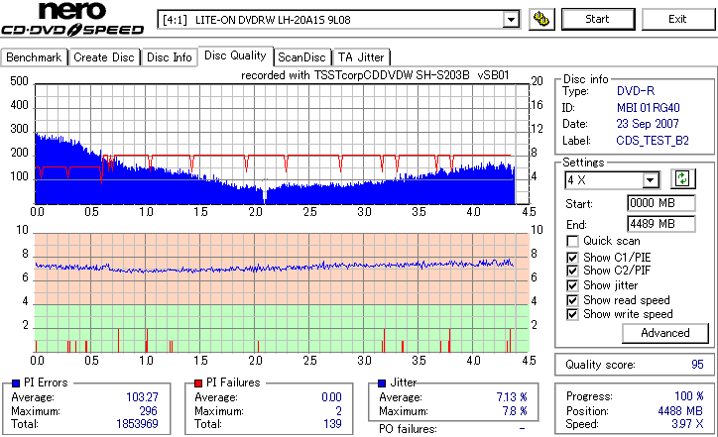This screenshot has width=718, height=437.
Task: Click the jitter and PIF lower graph
Action: 282,293
